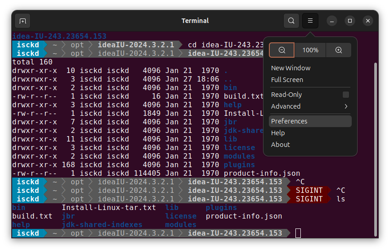Maximize the Terminal window
The width and height of the screenshot is (390, 251).
tap(350, 21)
